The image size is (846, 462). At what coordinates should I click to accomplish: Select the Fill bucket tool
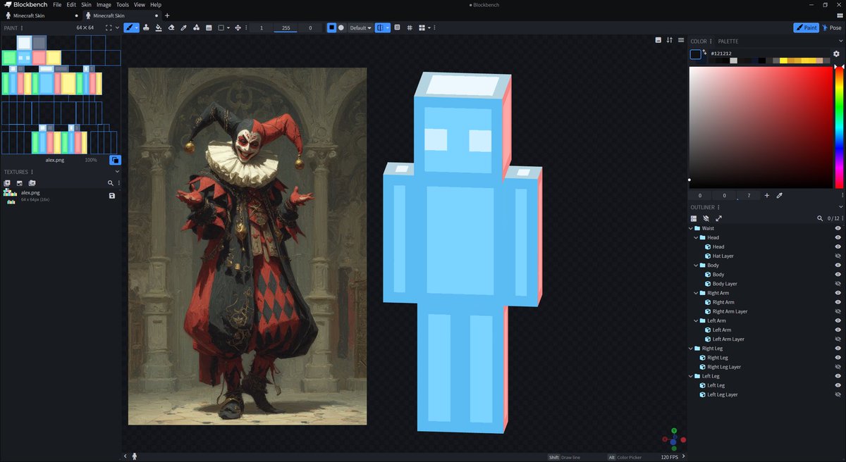(158, 27)
